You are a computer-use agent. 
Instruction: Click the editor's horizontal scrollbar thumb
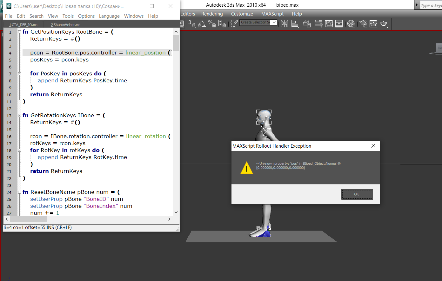point(28,219)
